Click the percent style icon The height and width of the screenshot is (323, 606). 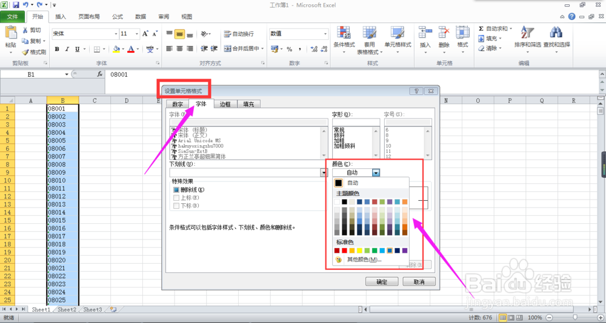tap(290, 49)
